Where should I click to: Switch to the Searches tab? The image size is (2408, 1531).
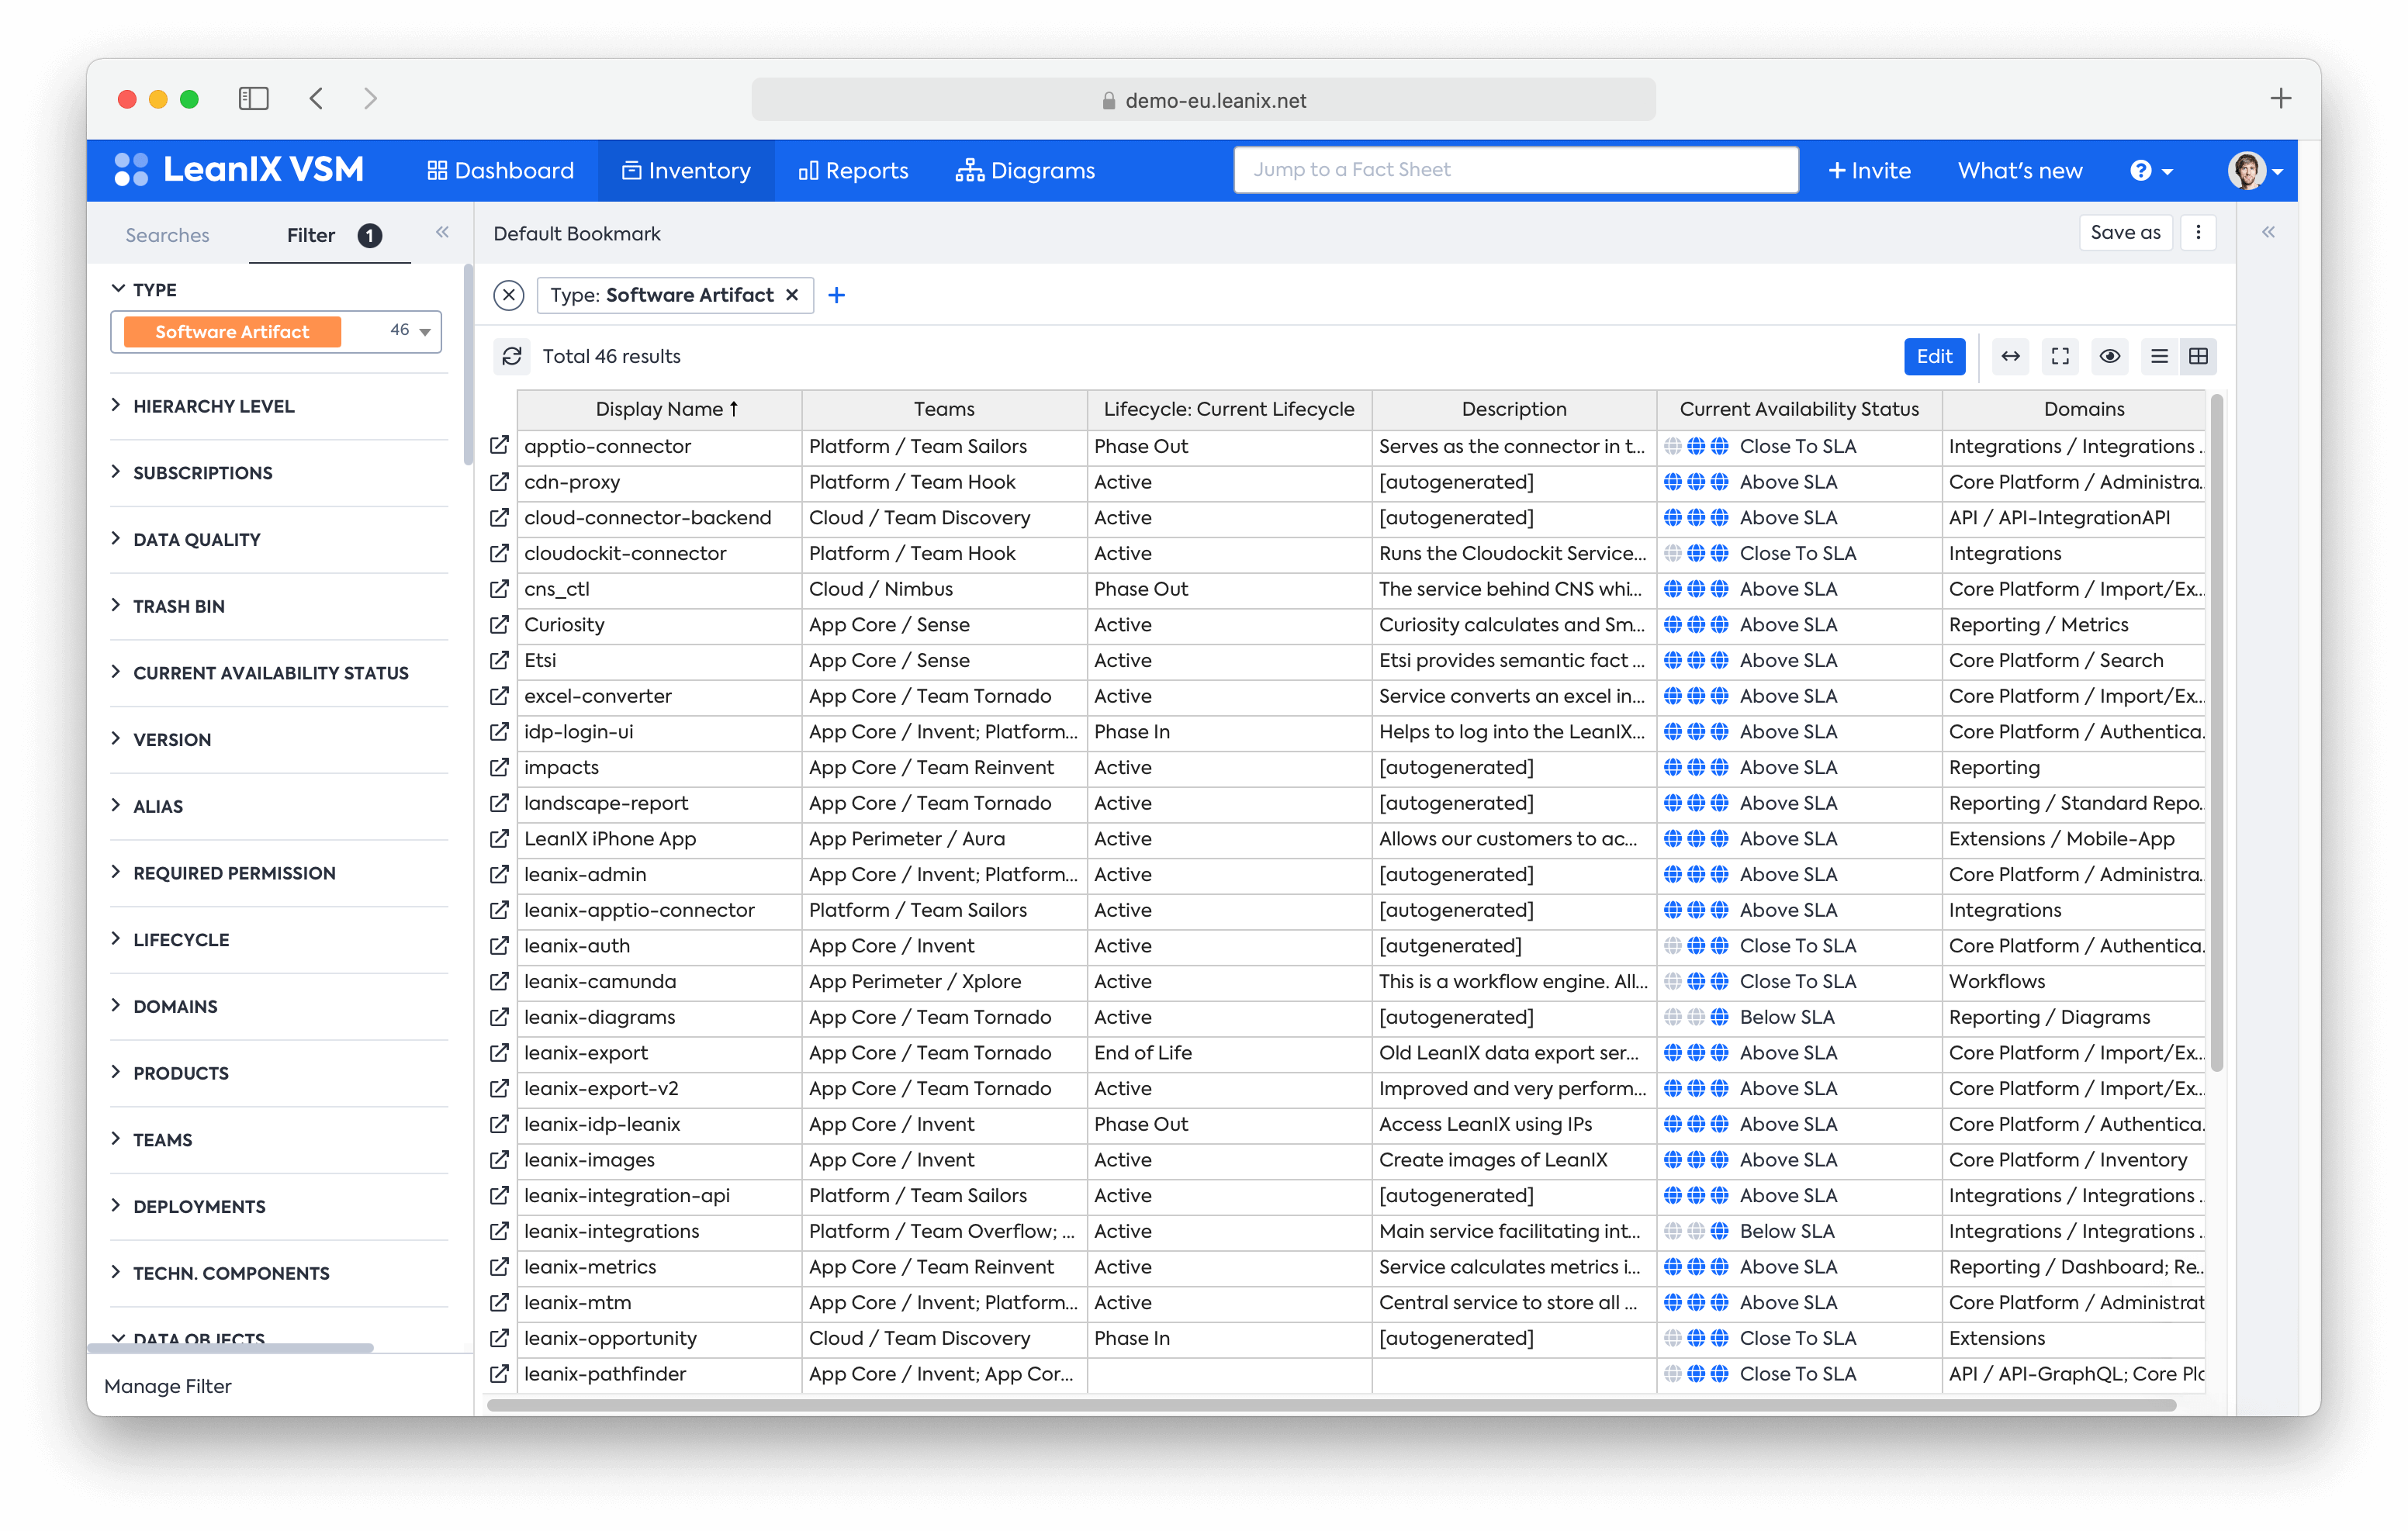coord(167,235)
